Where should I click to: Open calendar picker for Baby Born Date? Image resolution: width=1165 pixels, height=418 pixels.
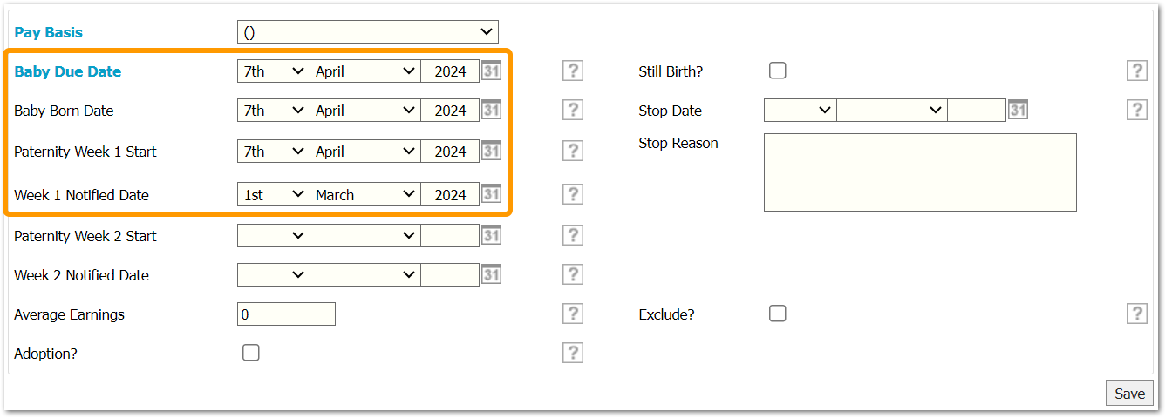point(491,111)
